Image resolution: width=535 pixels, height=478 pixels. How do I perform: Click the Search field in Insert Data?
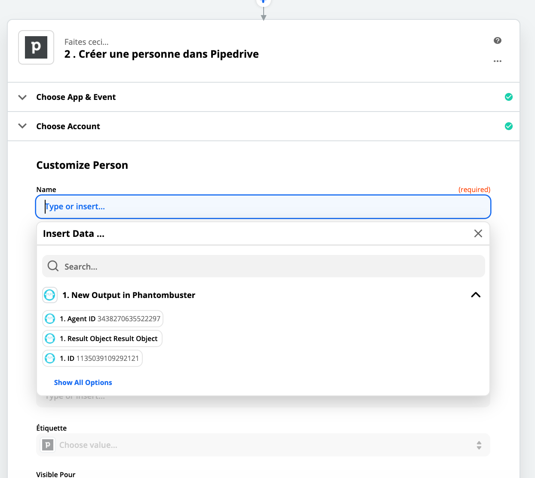[x=264, y=266]
